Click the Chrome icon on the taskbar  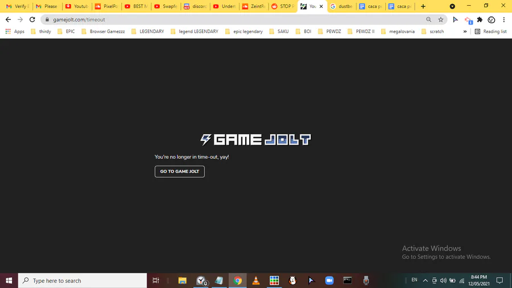tap(237, 281)
